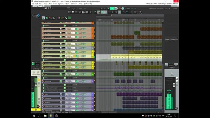Screen dimensions: 210x118
Task: Toggle the Repeat button in the transport
Action: pos(123,9)
